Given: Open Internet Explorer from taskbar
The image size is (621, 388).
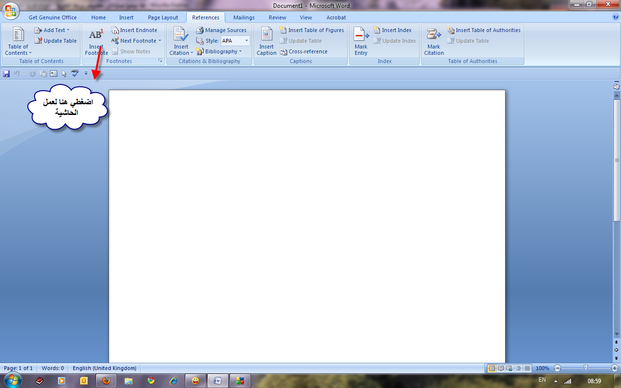Looking at the screenshot, I should 174,381.
